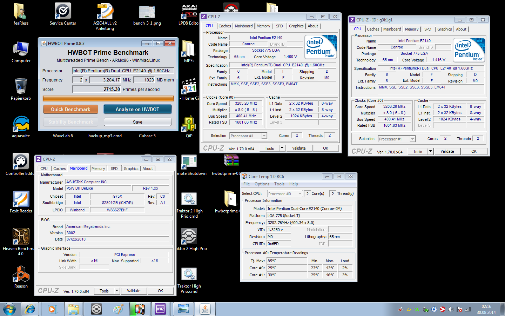The height and width of the screenshot is (316, 505).
Task: Open the Selection dropdown in g9k1g1 CPU-Z window
Action: click(x=397, y=139)
